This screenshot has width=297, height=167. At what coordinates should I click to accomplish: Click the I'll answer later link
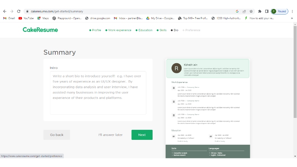pos(110,135)
